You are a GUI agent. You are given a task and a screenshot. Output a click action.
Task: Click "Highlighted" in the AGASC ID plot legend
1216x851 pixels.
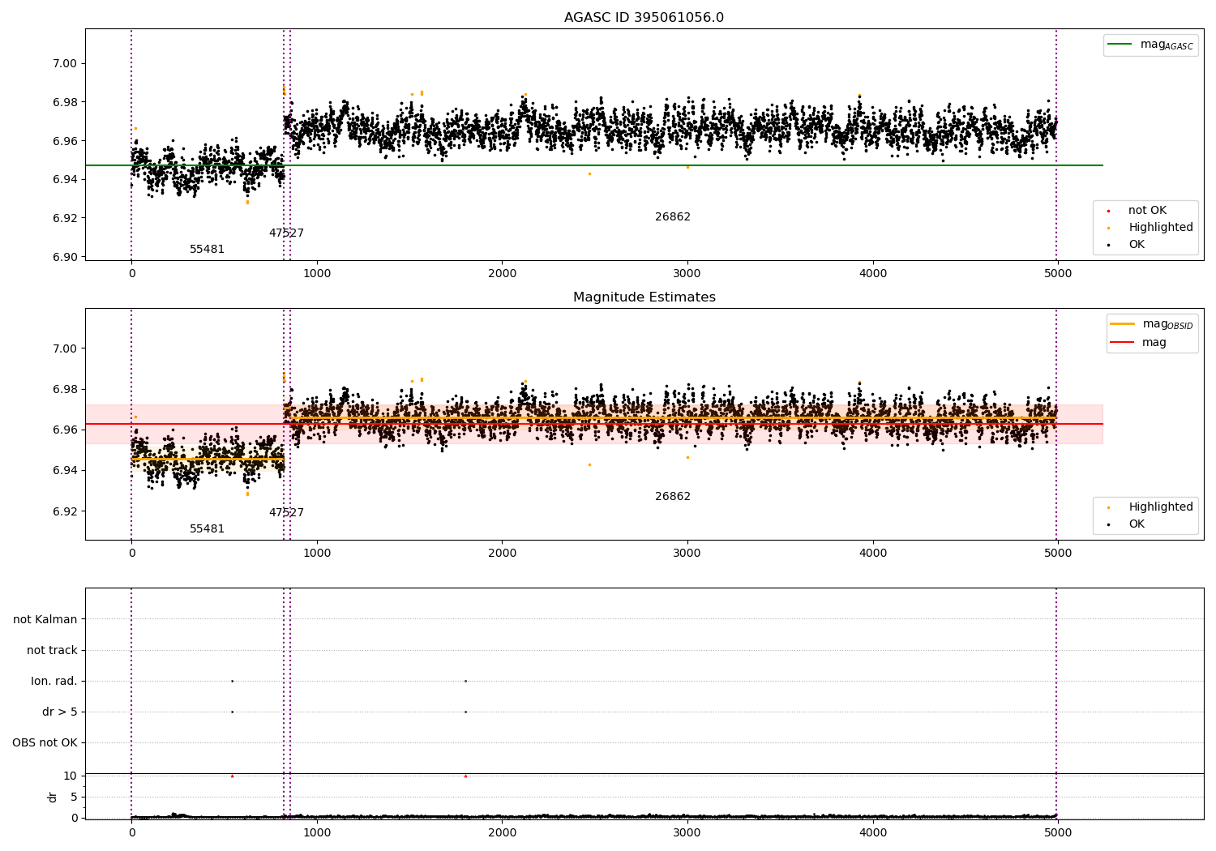tap(1161, 228)
